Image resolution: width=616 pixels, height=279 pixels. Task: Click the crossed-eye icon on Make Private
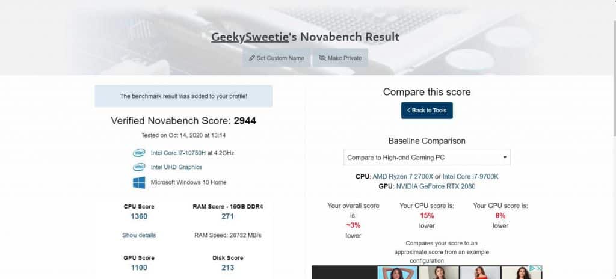[x=322, y=58]
